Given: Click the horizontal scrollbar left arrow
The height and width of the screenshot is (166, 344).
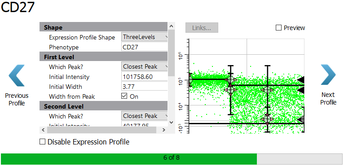Looking at the screenshot, I should pos(43,130).
